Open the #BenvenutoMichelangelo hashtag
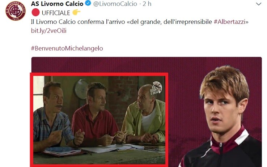267x167 pixels. [x=67, y=48]
